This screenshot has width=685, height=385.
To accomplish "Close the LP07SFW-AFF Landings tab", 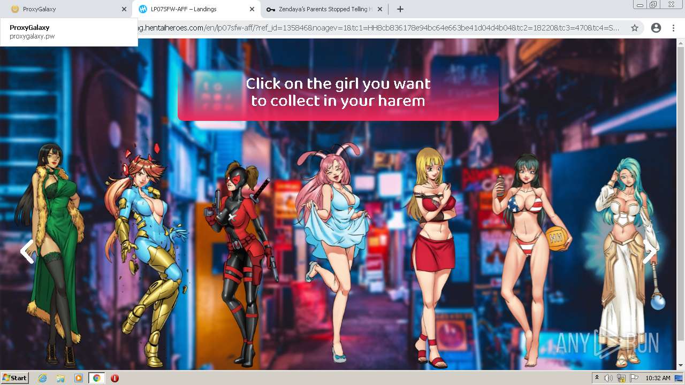I will tap(252, 9).
